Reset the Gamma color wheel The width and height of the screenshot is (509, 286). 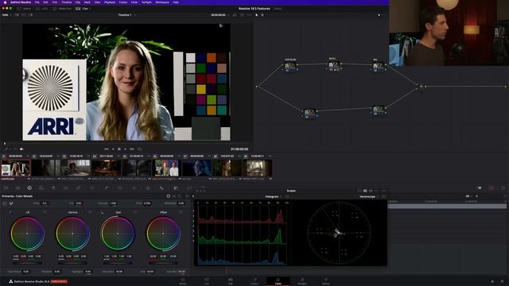[x=90, y=212]
